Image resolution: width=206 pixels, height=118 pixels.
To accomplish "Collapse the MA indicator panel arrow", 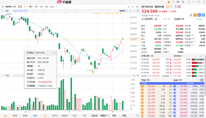I will coord(2,11).
